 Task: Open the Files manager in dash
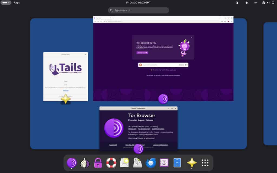[177, 162]
